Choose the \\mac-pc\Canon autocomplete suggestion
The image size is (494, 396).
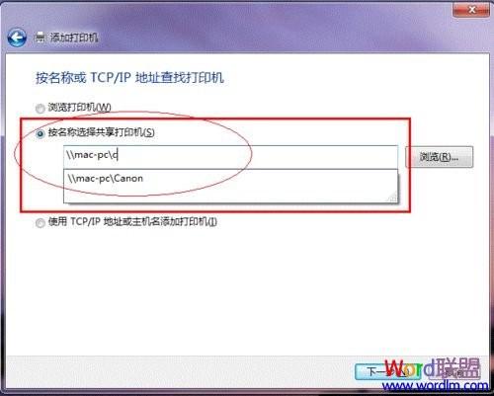[x=230, y=179]
